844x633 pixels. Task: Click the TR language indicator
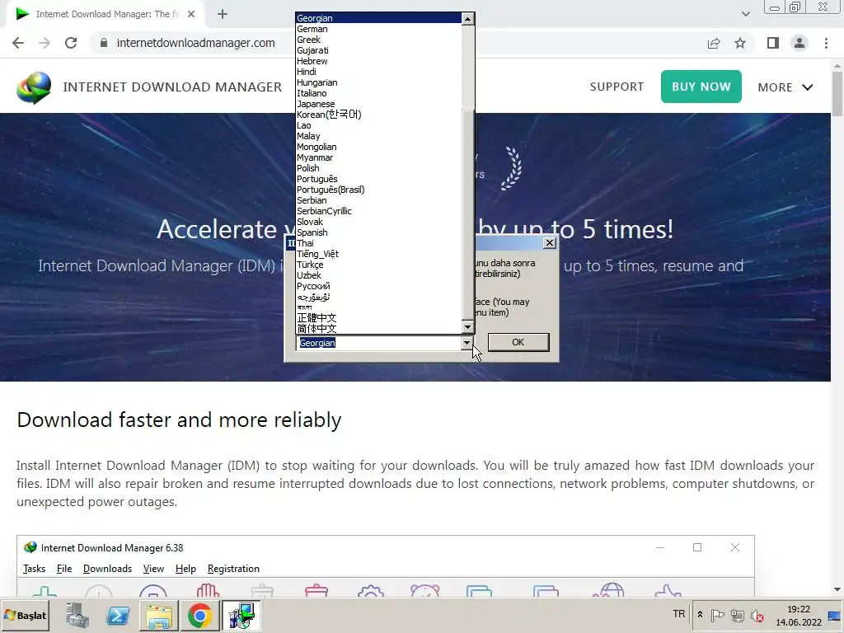coord(679,614)
